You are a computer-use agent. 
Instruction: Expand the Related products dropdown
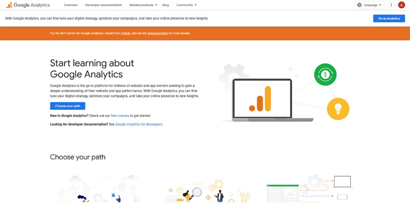tap(143, 5)
